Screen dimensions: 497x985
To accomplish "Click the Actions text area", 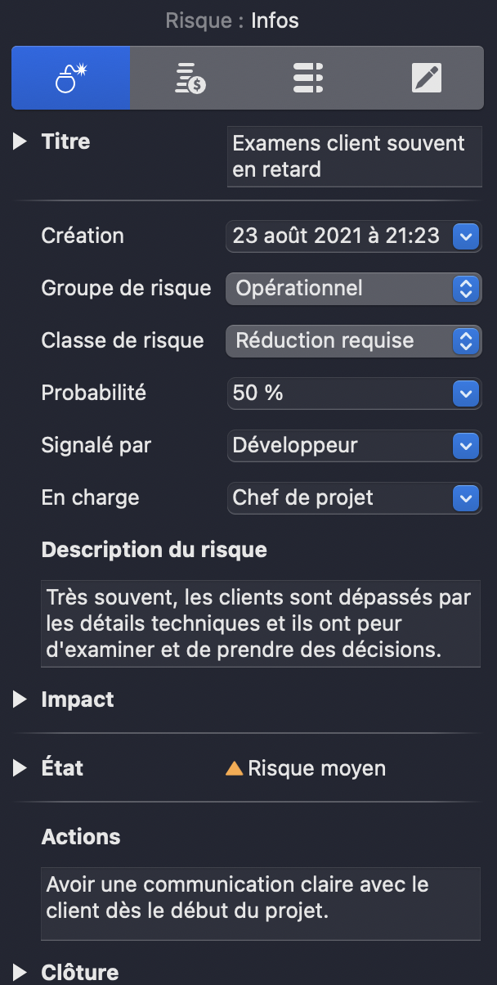I will 260,903.
